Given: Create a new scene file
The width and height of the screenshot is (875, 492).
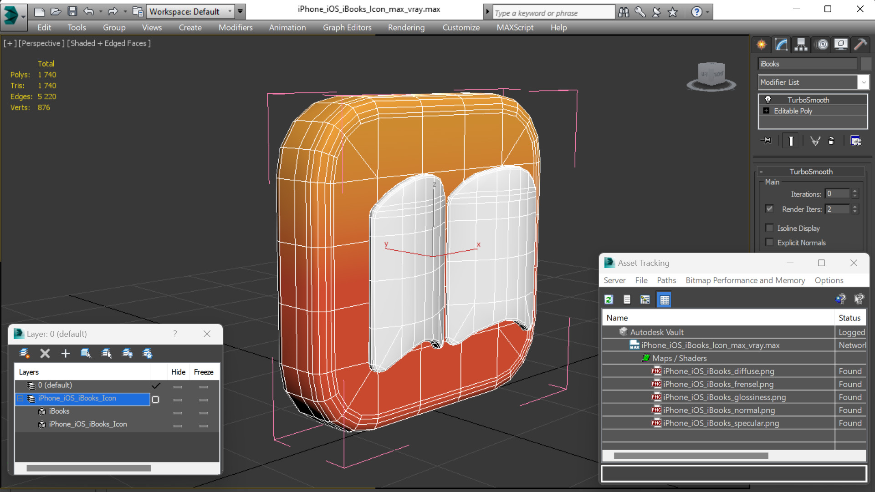Looking at the screenshot, I should pos(39,11).
